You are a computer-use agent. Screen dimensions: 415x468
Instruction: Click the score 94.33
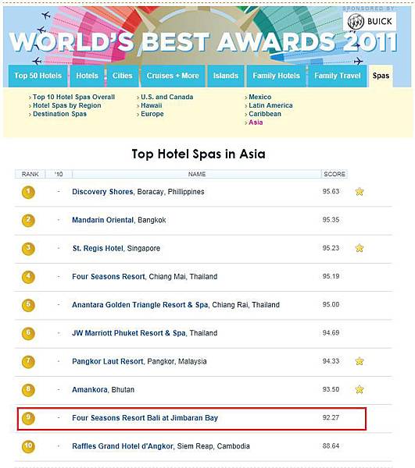click(331, 361)
